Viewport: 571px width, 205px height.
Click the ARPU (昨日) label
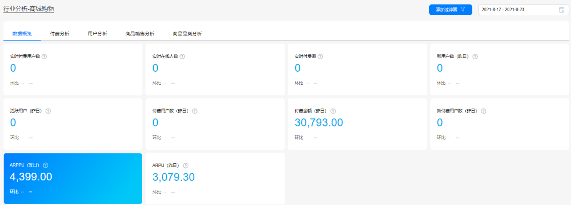click(x=166, y=165)
